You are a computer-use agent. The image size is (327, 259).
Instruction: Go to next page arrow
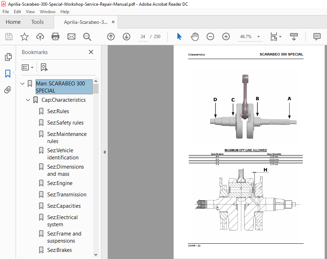tap(127, 37)
